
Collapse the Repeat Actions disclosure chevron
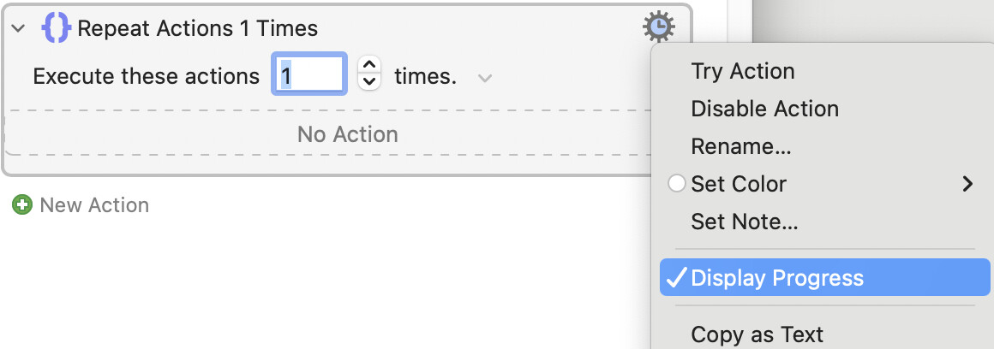coord(19,28)
